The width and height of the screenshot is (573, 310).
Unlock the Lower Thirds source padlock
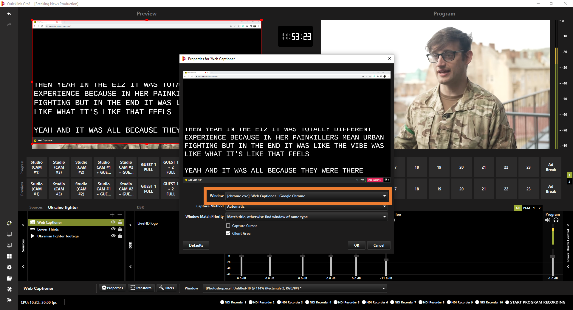tap(120, 229)
